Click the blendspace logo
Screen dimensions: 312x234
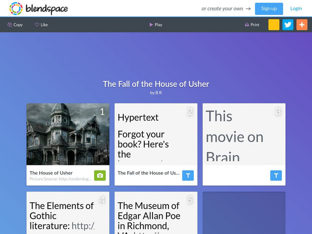pyautogui.click(x=38, y=9)
